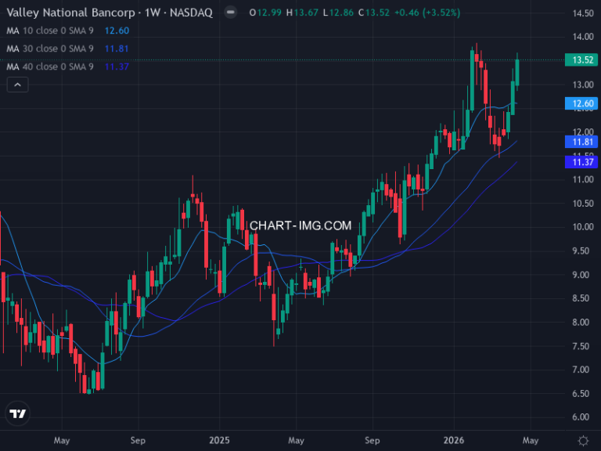The width and height of the screenshot is (601, 451).
Task: Click the 7.00 price scale label
Action: tap(583, 370)
